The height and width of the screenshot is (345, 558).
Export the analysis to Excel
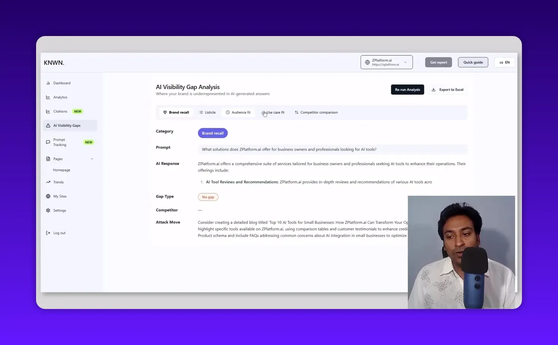pyautogui.click(x=448, y=89)
